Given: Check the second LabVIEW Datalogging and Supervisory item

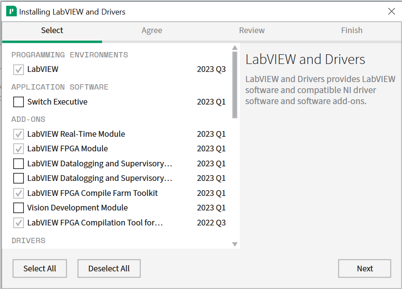Looking at the screenshot, I should click(x=18, y=178).
